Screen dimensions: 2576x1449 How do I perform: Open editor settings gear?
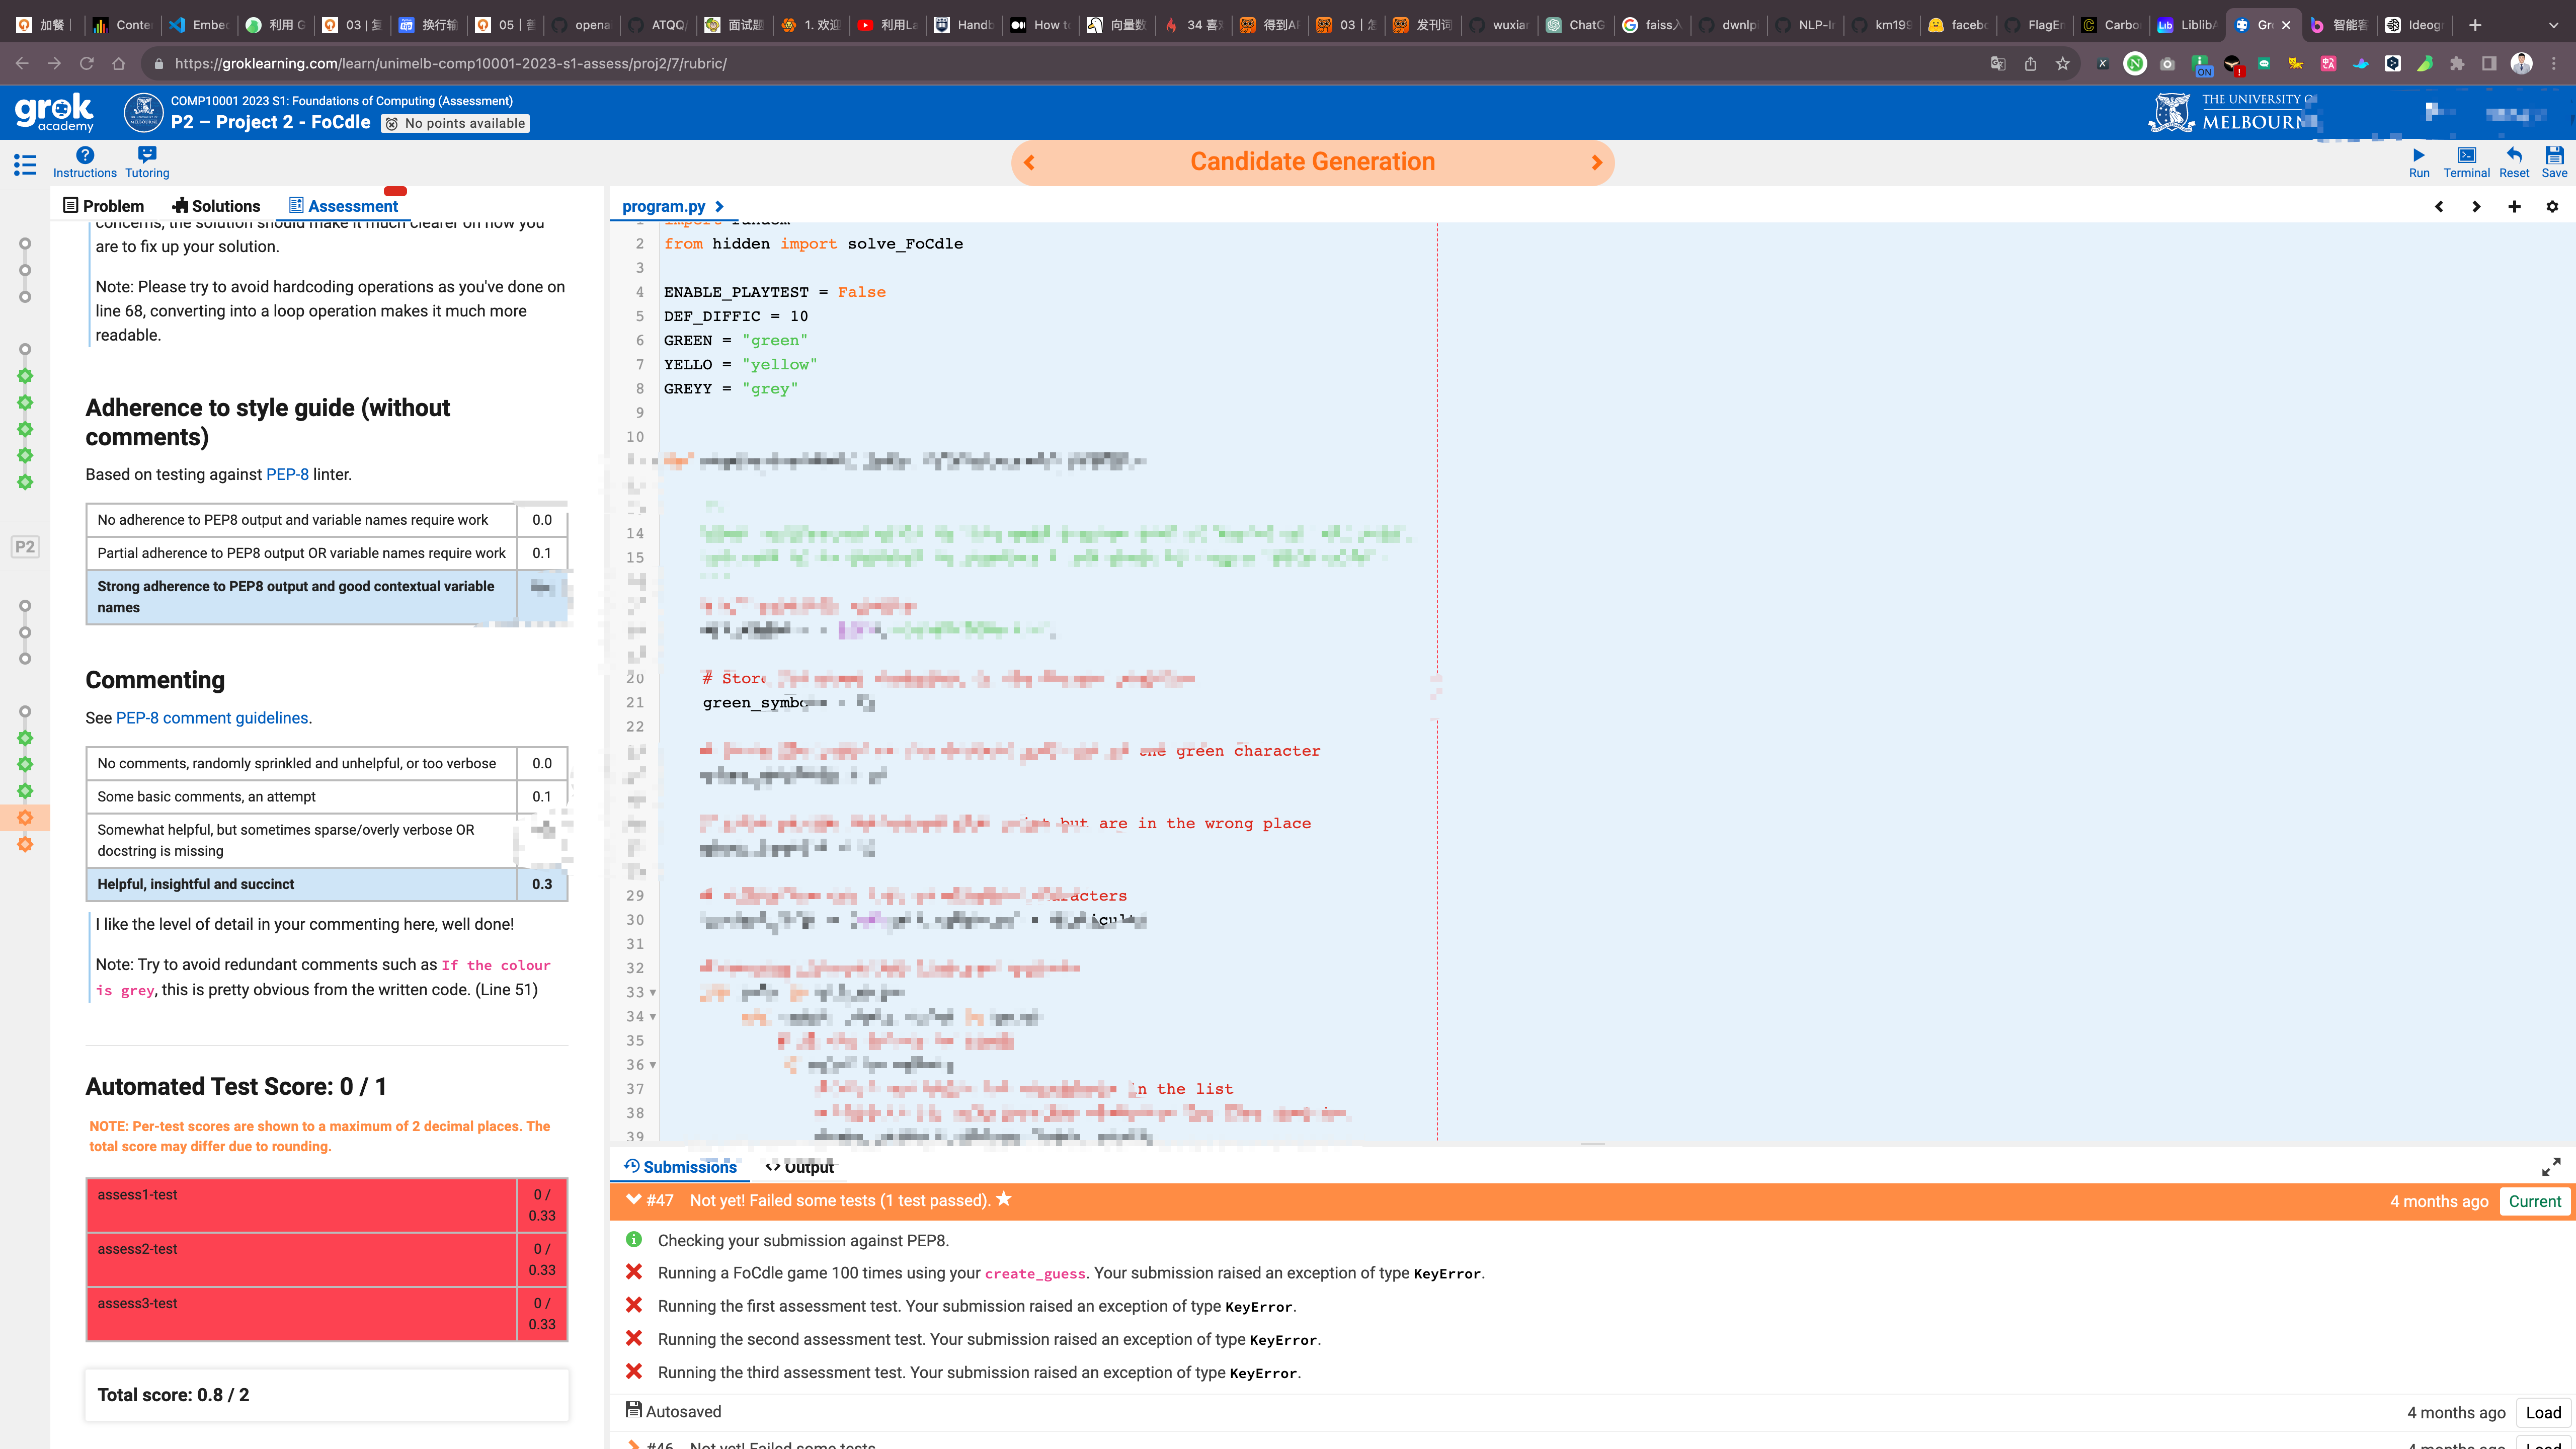point(2552,207)
